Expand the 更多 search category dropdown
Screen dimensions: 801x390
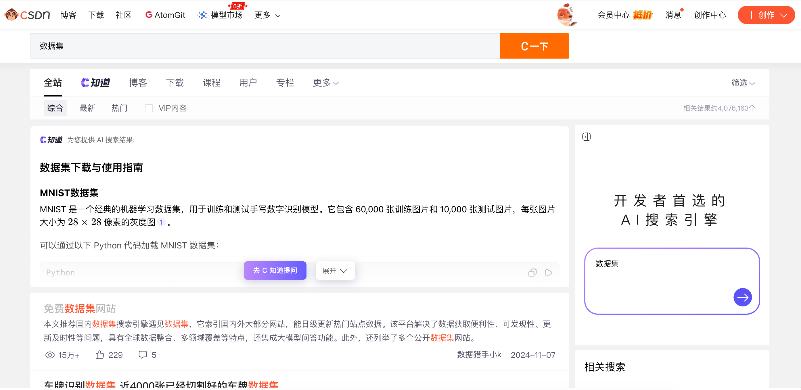tap(325, 83)
